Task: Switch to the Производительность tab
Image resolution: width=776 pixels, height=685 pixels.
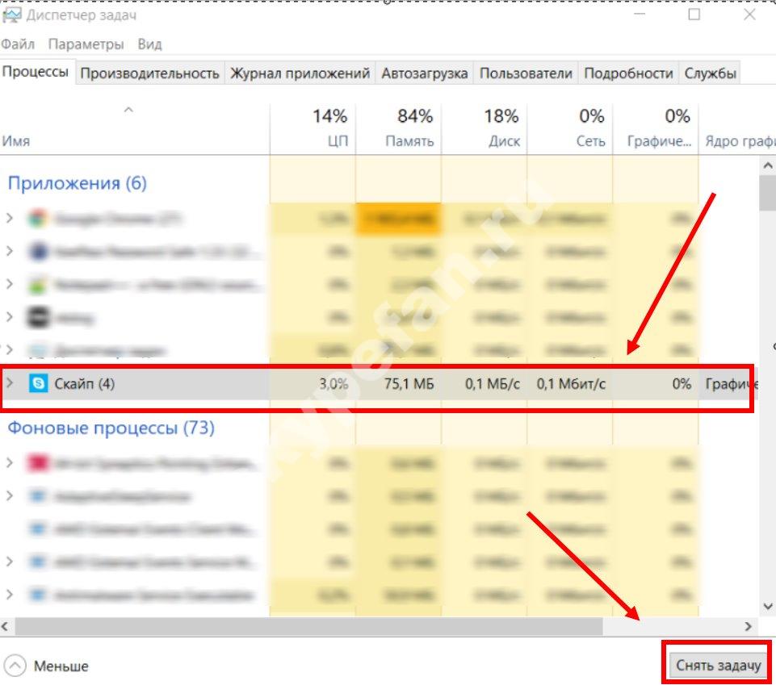Action: [x=149, y=73]
